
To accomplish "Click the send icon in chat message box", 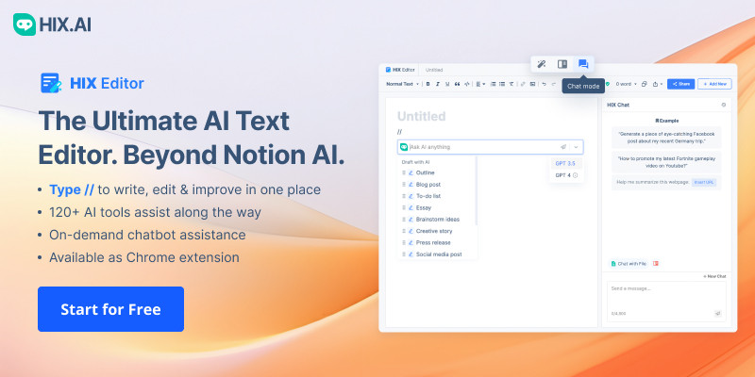I will click(x=717, y=313).
